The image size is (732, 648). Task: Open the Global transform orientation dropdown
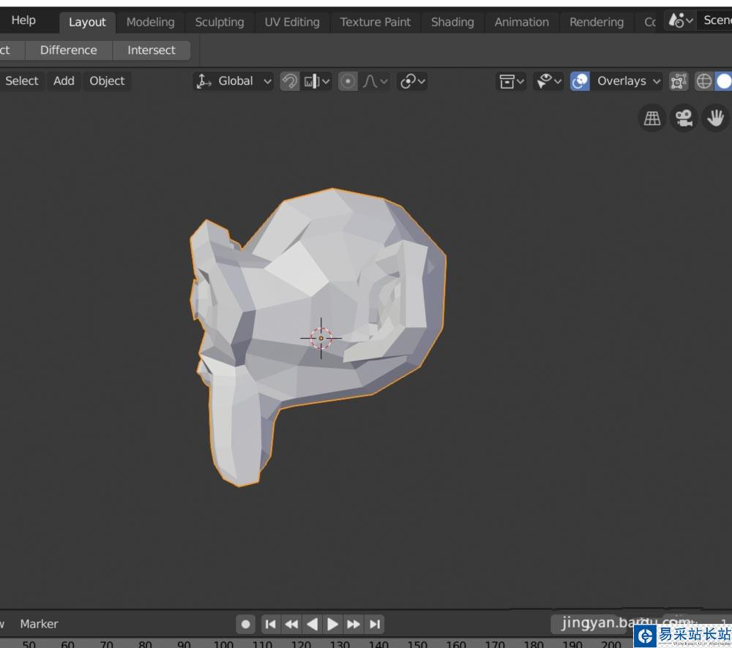233,80
